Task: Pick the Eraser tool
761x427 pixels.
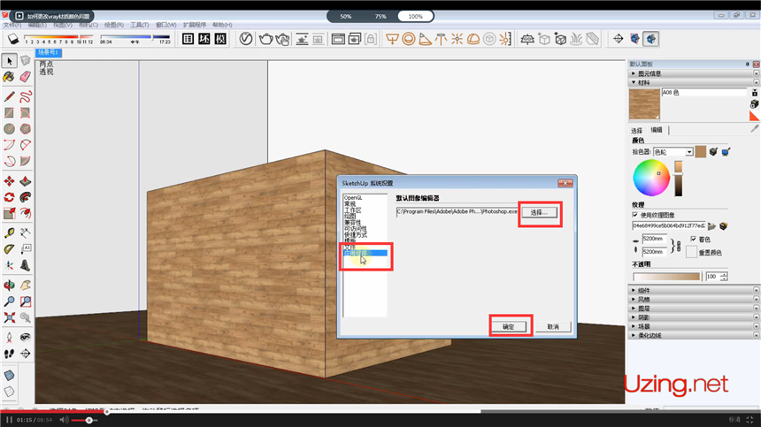Action: click(25, 78)
